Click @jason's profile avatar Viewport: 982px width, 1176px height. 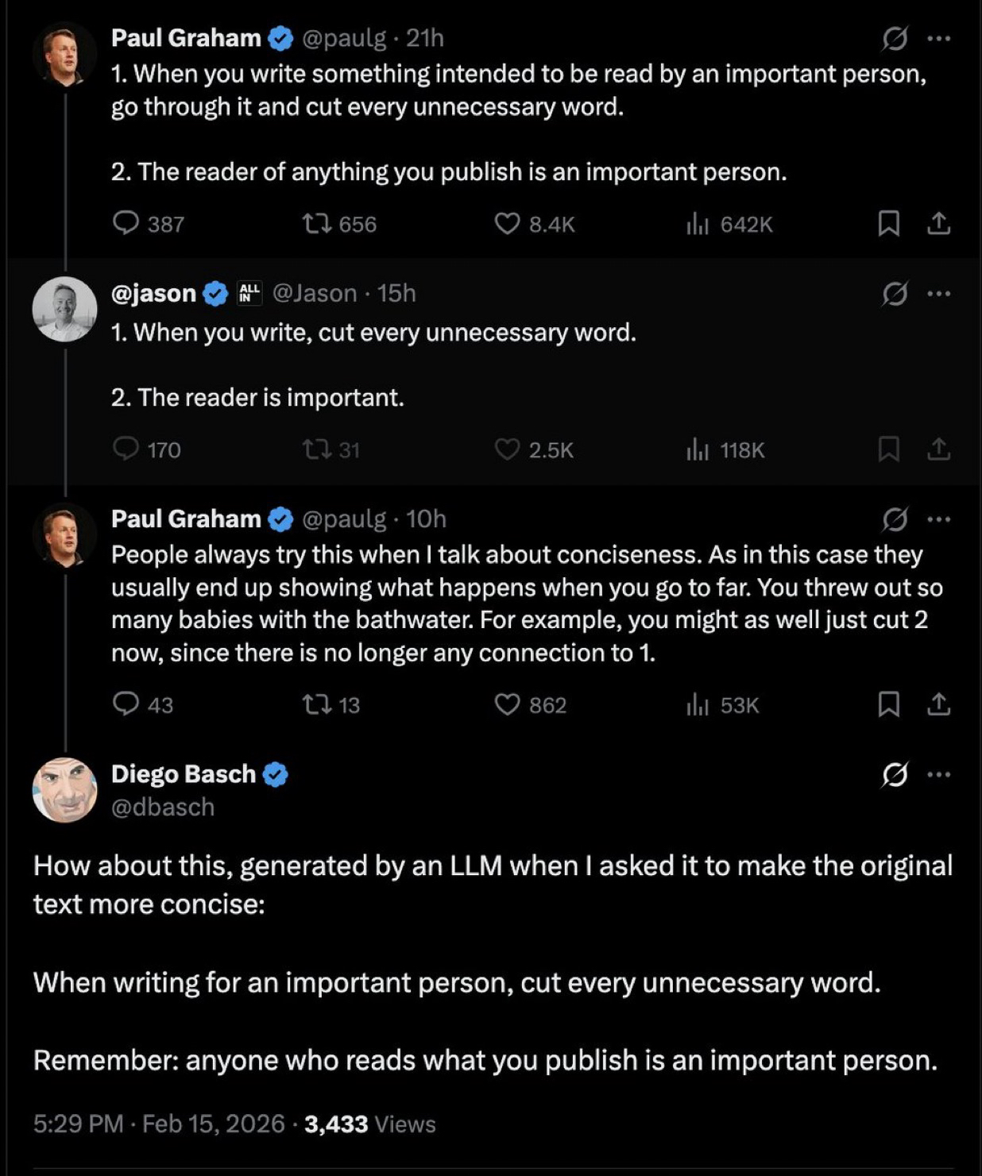(64, 309)
